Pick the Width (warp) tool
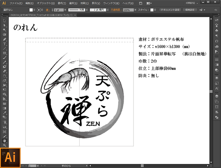221x168 pixels. [x=4, y=85]
